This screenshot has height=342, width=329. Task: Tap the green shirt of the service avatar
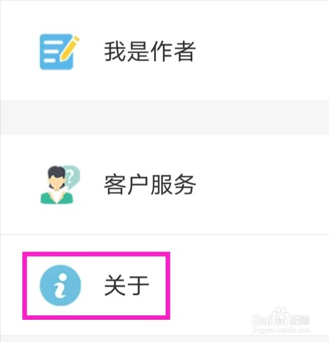click(x=57, y=198)
